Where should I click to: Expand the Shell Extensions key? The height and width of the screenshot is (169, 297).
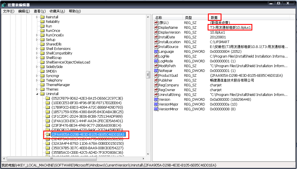[37, 49]
